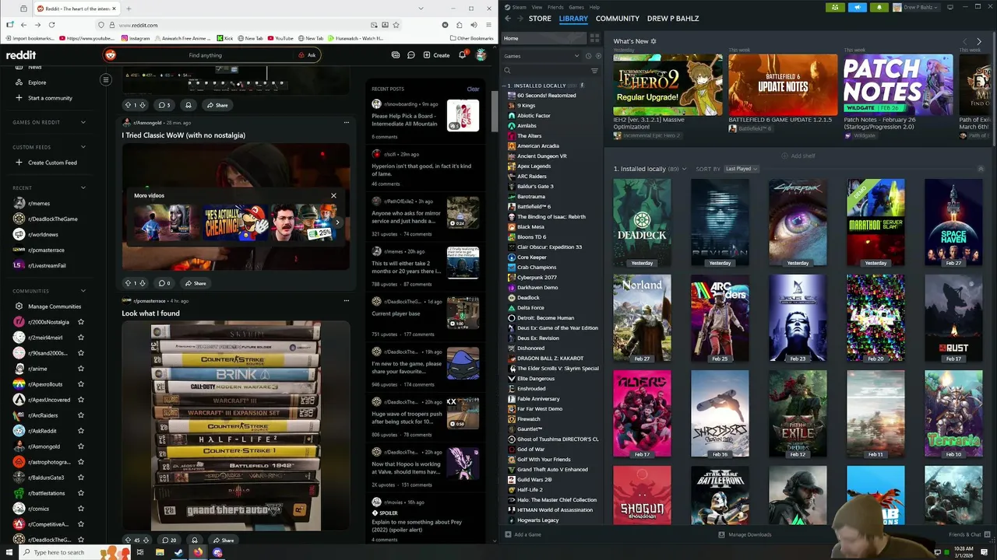Screen dimensions: 997x560
Task: Collapse Installed Locally list in Steam sidebar
Action: point(505,86)
